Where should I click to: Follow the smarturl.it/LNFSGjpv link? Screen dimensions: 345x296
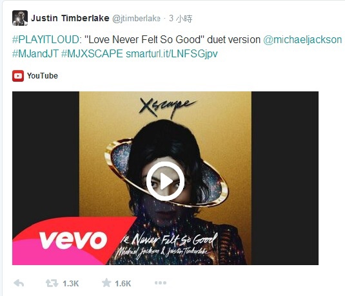(172, 53)
